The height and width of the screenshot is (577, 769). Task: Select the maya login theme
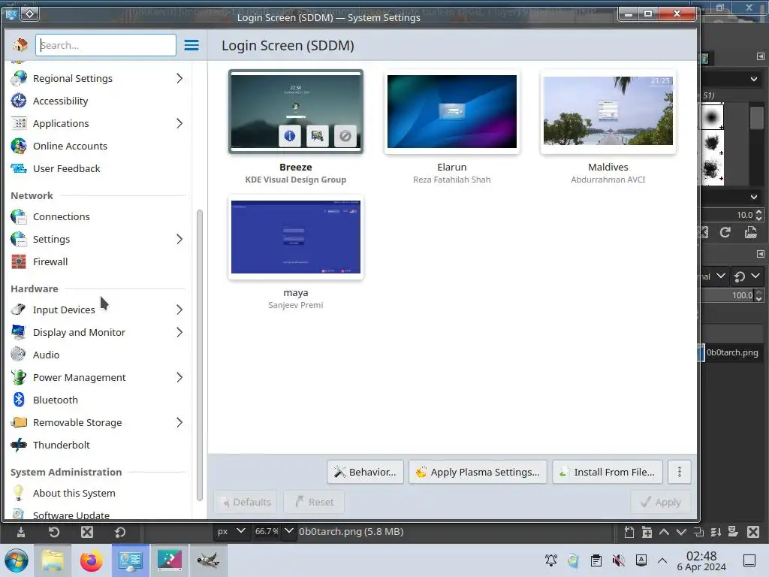[x=296, y=237]
